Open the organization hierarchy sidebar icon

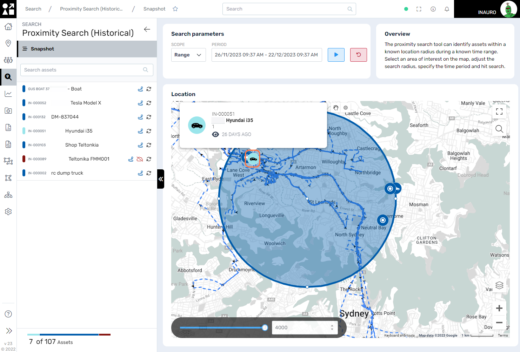8,195
